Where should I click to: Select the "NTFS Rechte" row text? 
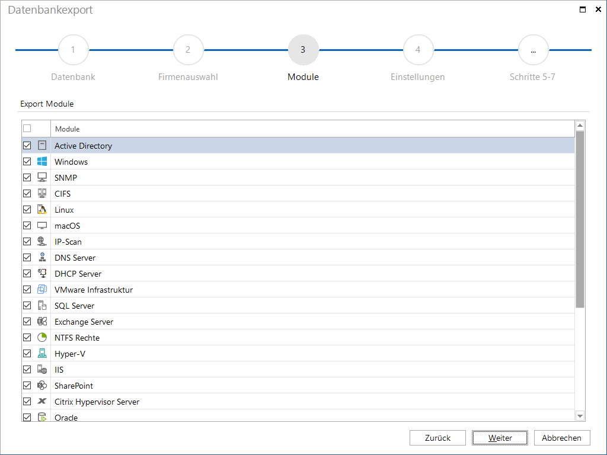click(x=77, y=338)
